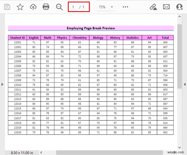187x155 pixels.
Task: Click the vertical scrollbar thumb
Action: tap(180, 56)
